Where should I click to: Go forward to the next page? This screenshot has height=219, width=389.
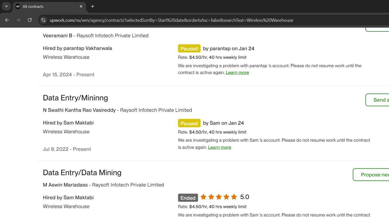(x=18, y=20)
